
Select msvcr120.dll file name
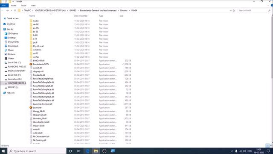tap(39, 126)
